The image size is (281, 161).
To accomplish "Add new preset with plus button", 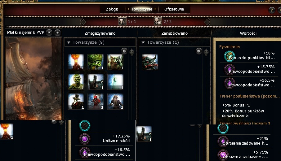I will pos(57,33).
